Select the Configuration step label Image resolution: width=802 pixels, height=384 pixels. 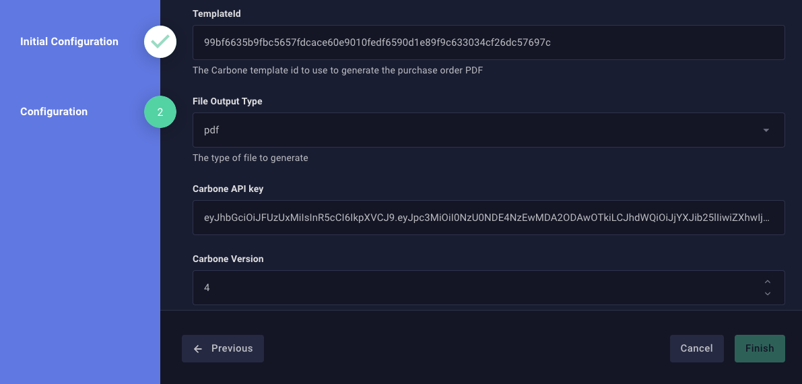pyautogui.click(x=54, y=112)
